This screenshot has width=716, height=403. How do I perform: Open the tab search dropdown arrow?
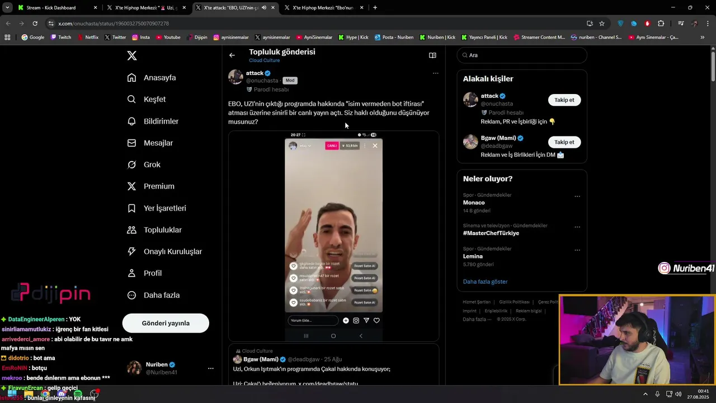(x=7, y=8)
